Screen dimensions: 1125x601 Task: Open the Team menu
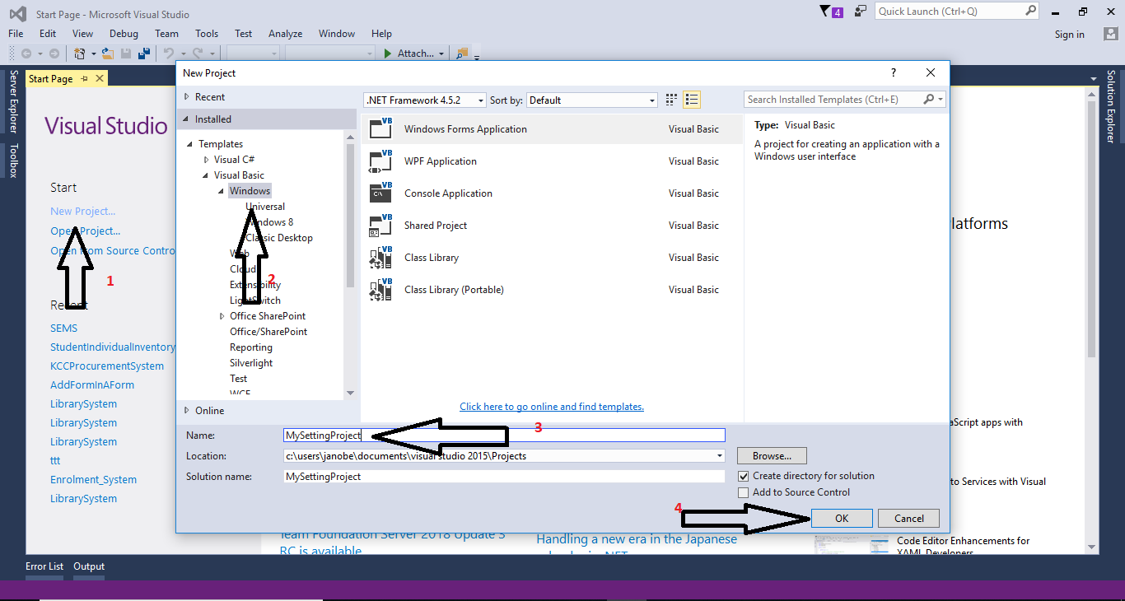pyautogui.click(x=166, y=34)
